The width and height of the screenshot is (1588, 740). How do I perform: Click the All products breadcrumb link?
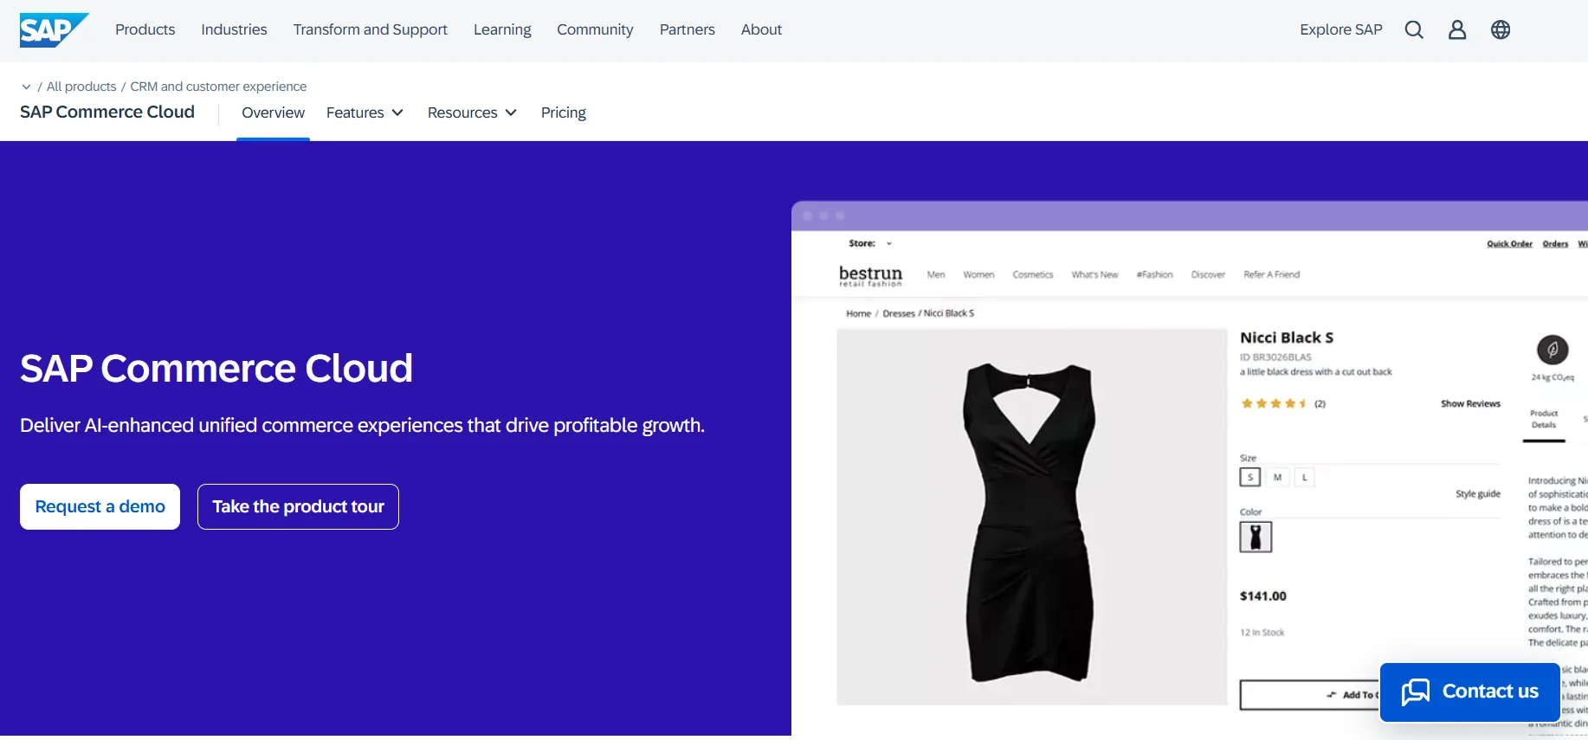pyautogui.click(x=81, y=87)
